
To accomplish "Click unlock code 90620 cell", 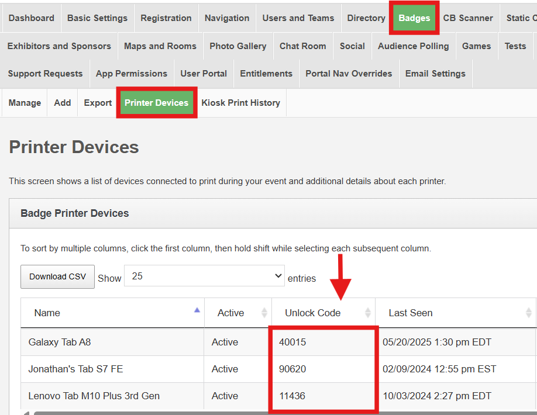I will [292, 369].
